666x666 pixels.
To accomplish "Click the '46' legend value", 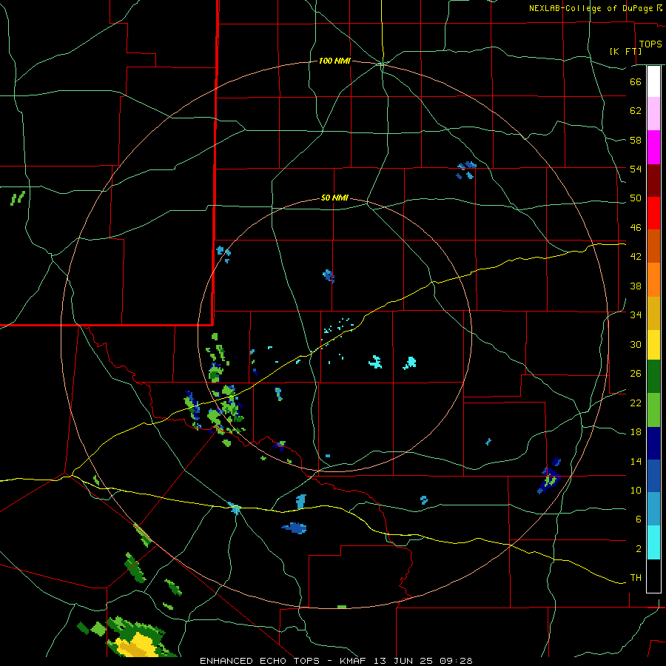I will click(636, 228).
